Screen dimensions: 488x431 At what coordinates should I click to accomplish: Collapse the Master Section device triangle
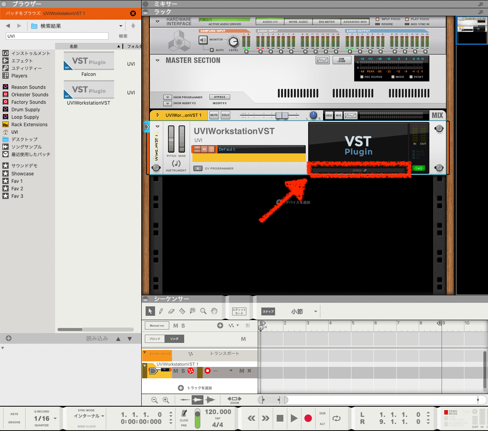158,61
